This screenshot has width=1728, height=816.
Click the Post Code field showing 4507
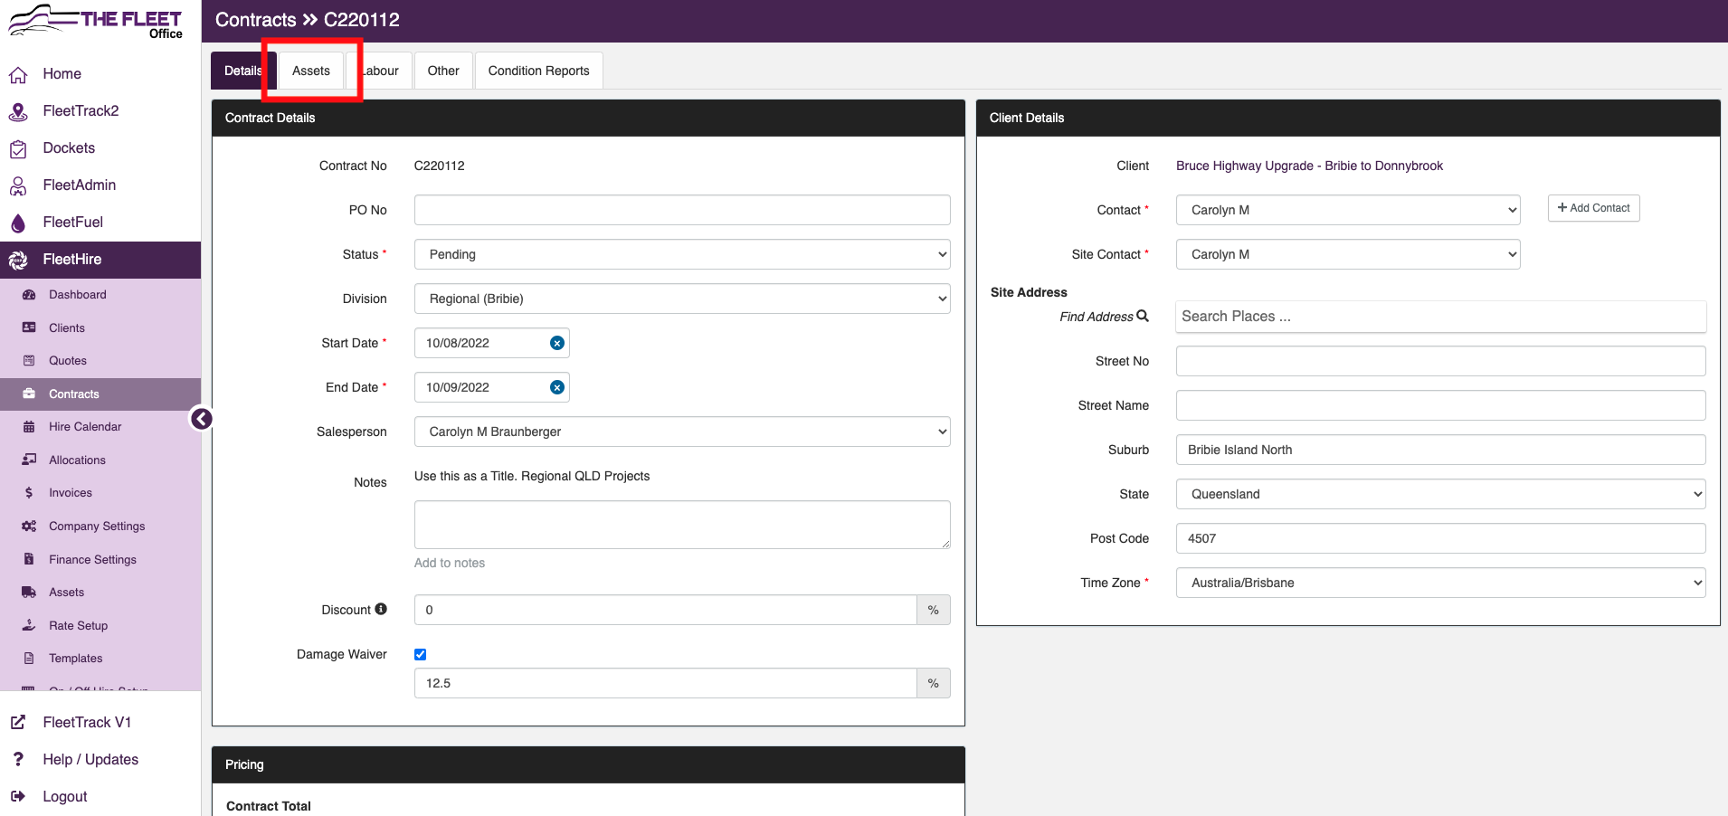(x=1441, y=538)
